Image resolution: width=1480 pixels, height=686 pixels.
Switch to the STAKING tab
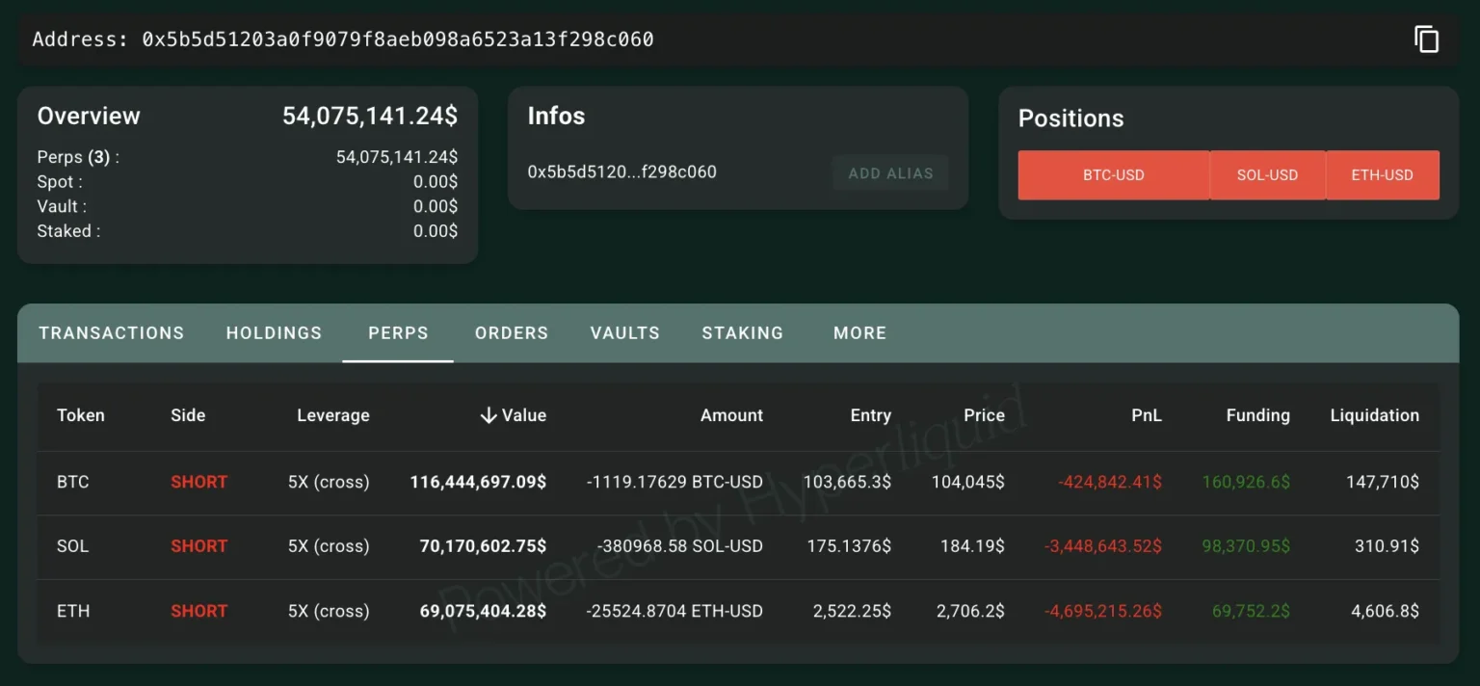[742, 332]
